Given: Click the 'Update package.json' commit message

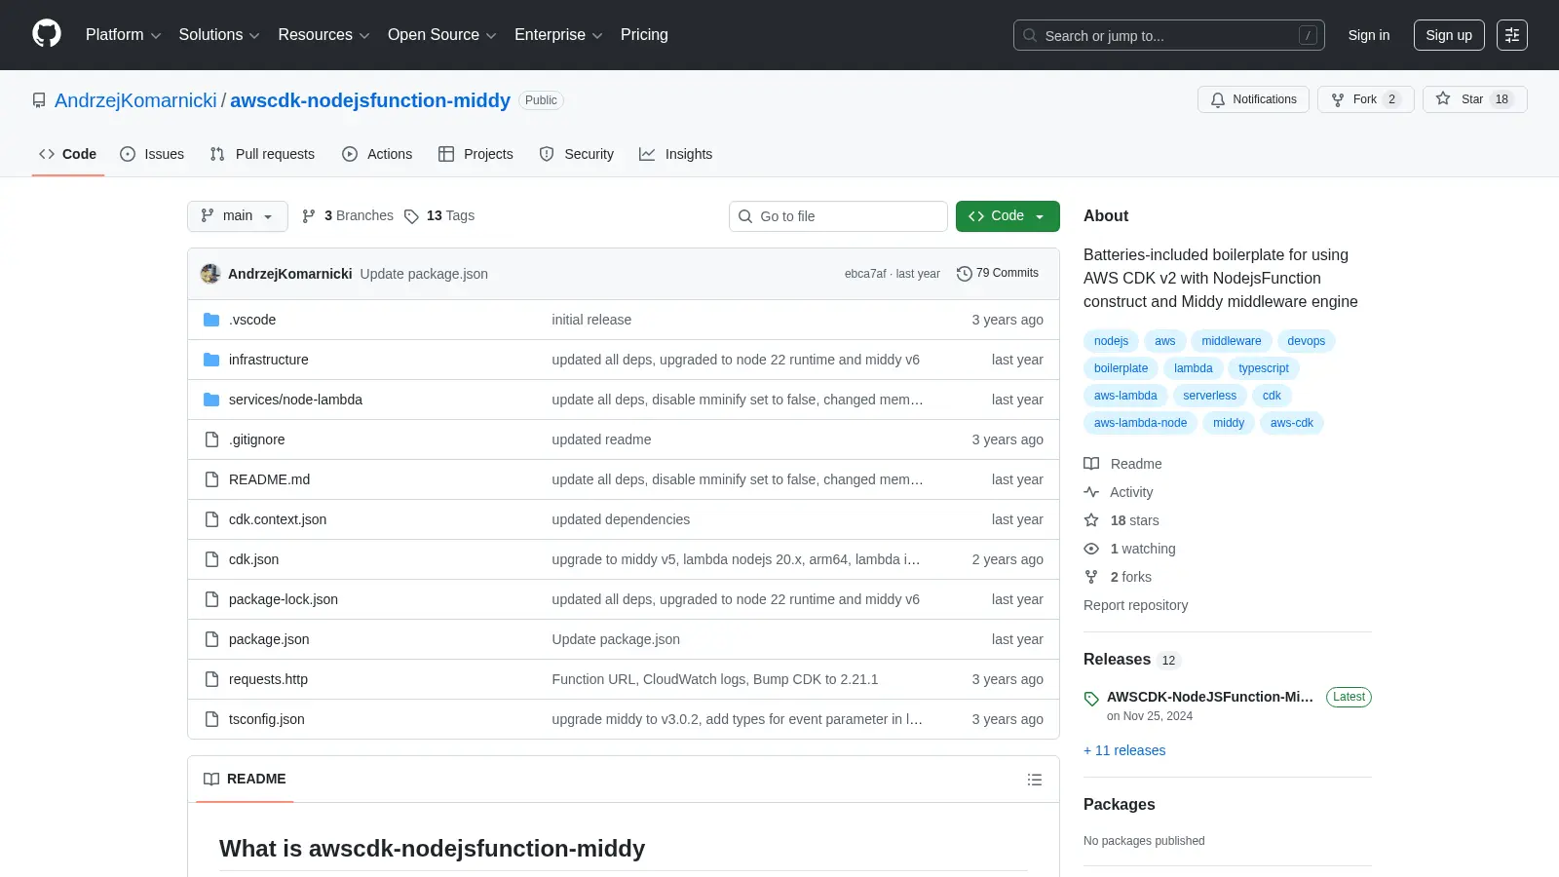Looking at the screenshot, I should (424, 274).
